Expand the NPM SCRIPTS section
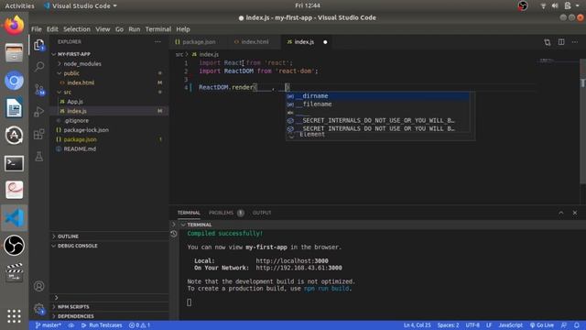This screenshot has width=586, height=330. click(108, 307)
